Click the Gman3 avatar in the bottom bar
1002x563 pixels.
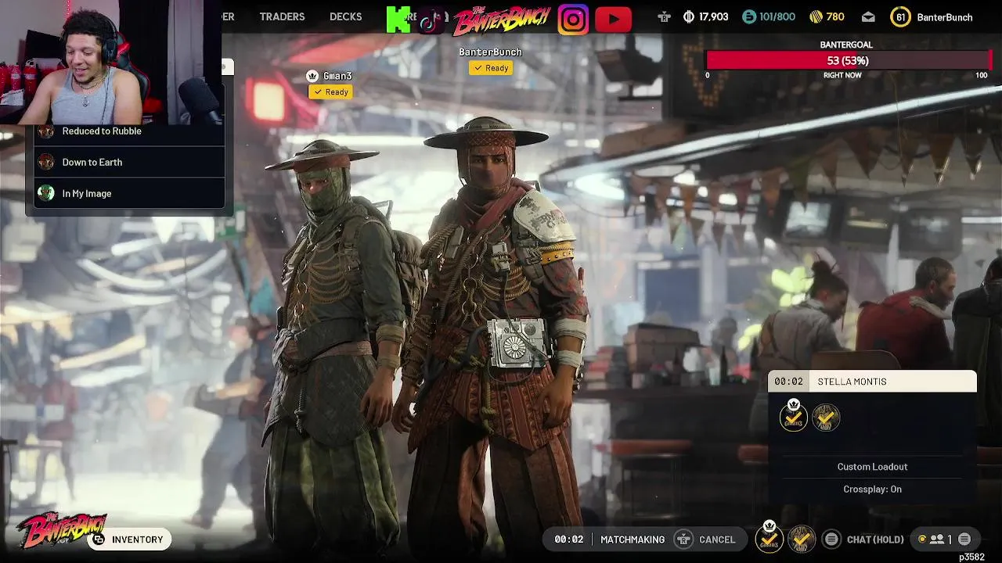770,539
